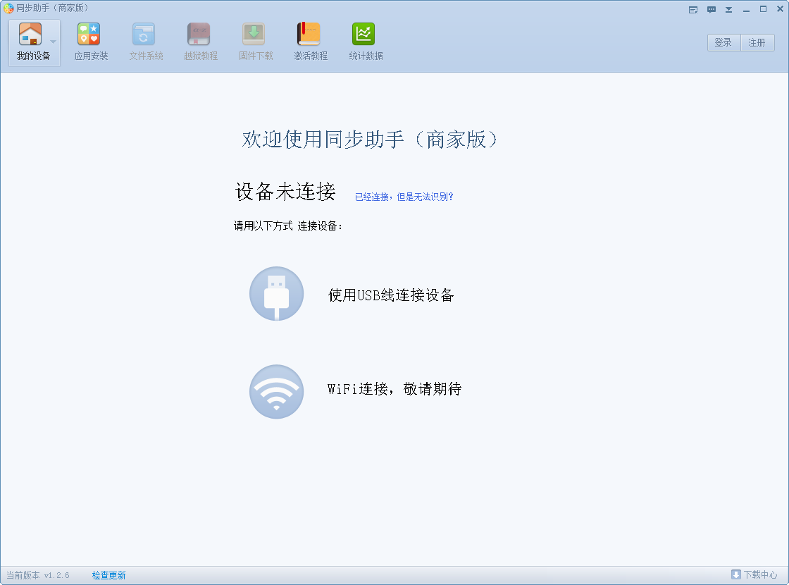Open the 固件下载 download icon
789x585 pixels.
pos(254,35)
